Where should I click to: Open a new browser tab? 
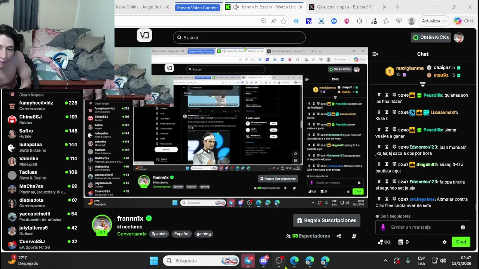[397, 7]
